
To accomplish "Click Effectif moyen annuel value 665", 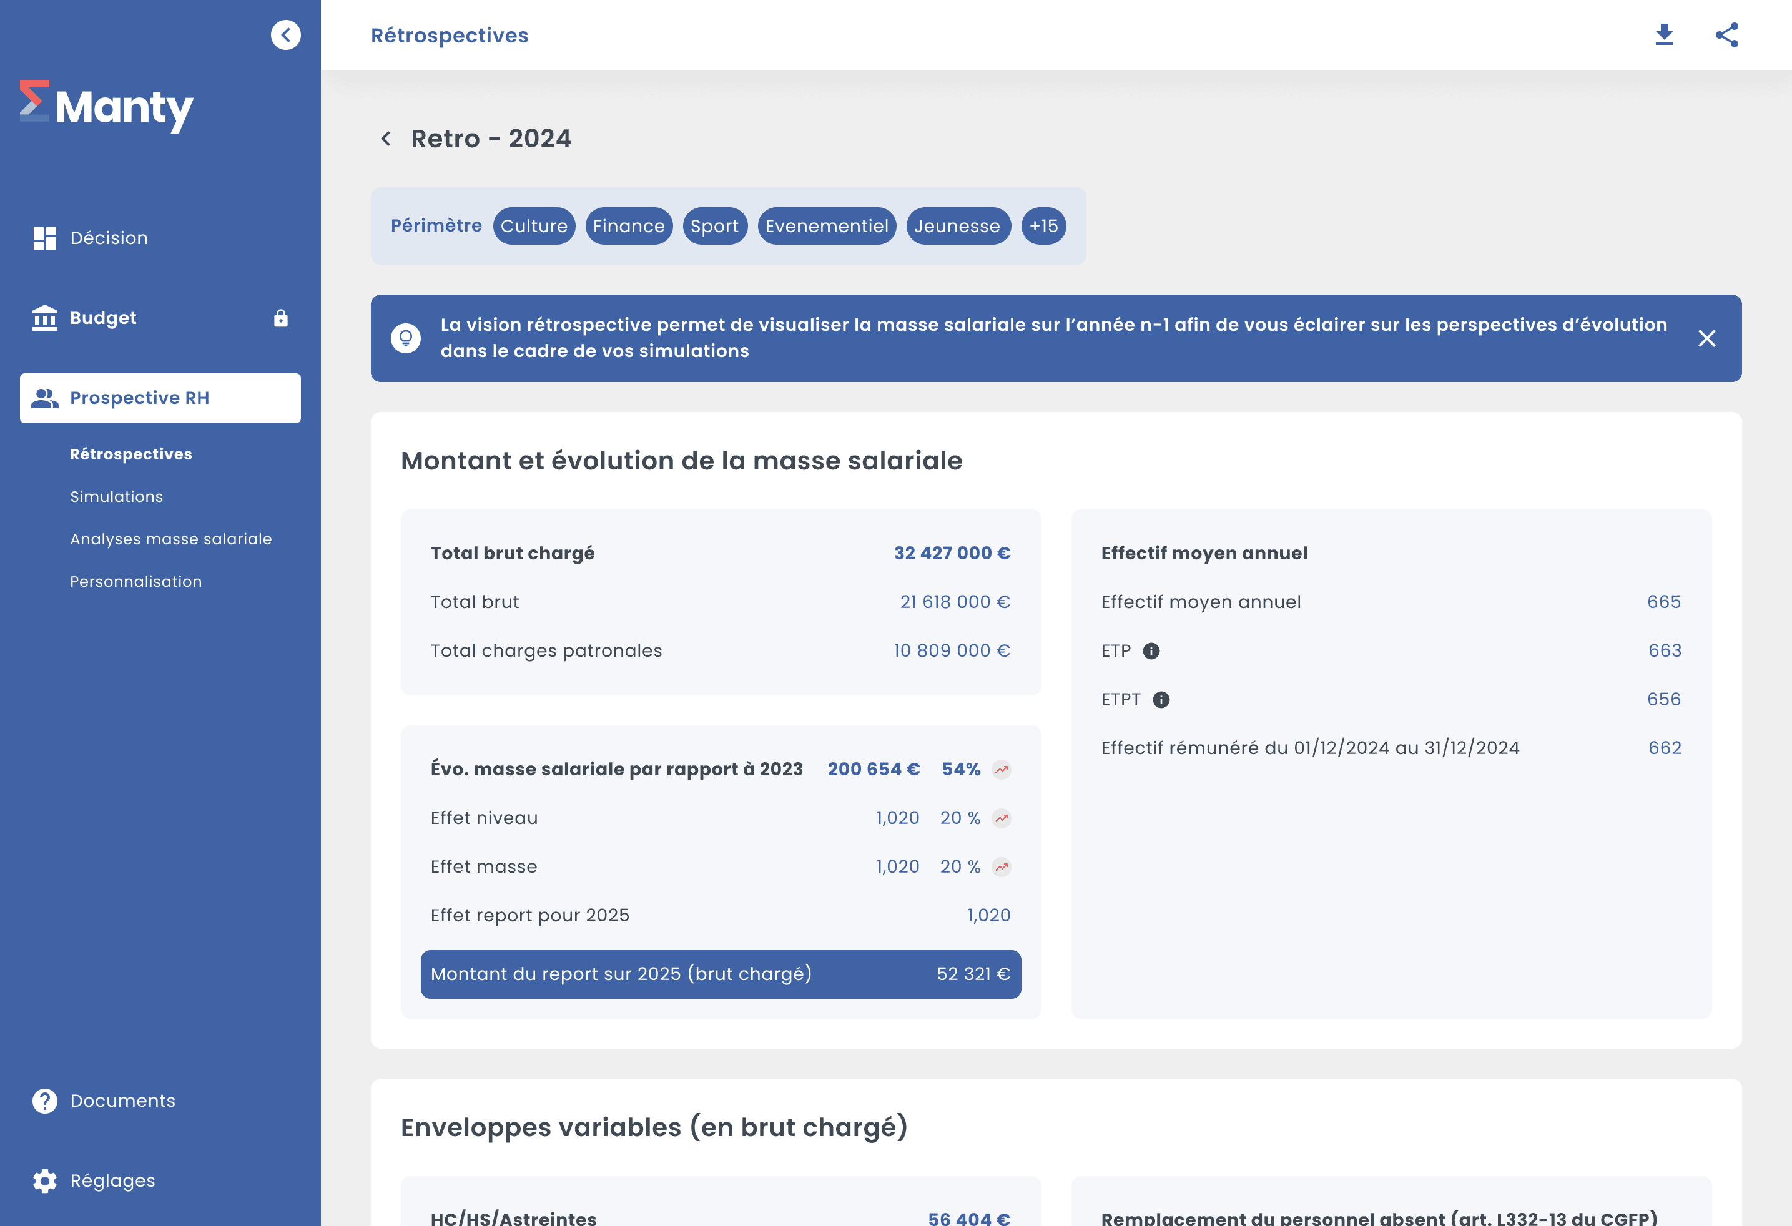I will pos(1664,601).
